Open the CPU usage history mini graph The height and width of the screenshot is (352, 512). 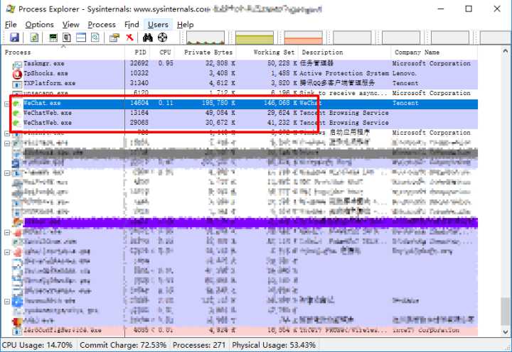click(206, 38)
